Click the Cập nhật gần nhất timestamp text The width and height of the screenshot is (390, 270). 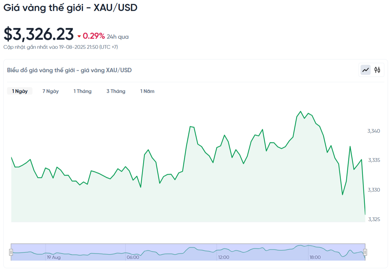61,47
